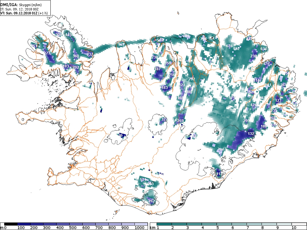Image resolution: width=307 pixels, height=230 pixels.
Task: Click the visibility value 571 in the south
Action: [x=143, y=179]
